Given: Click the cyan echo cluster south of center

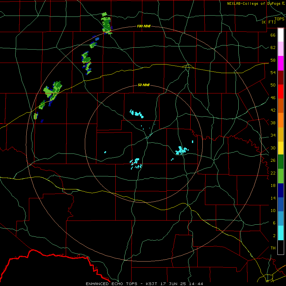Looking at the screenshot, I should coord(136,163).
